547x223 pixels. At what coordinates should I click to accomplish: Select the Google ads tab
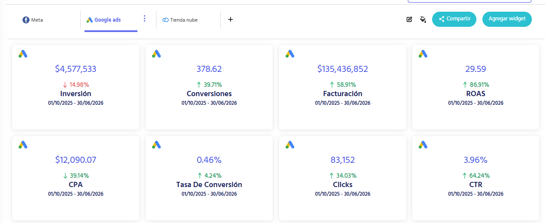(x=104, y=20)
